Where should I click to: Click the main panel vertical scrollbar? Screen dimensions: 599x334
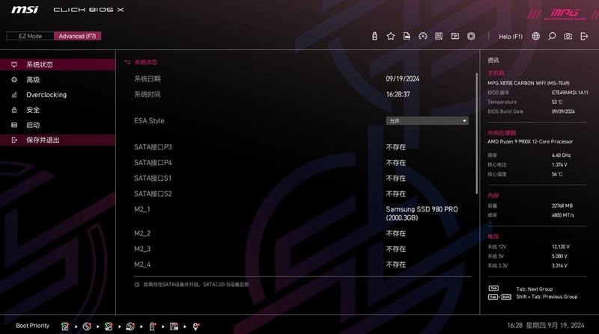pos(477,134)
